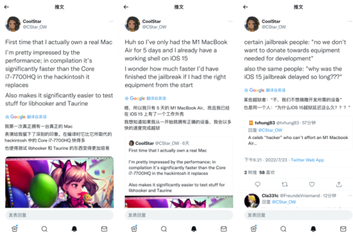
Task: Like the jailbreak donation tweet
Action: click(x=311, y=184)
